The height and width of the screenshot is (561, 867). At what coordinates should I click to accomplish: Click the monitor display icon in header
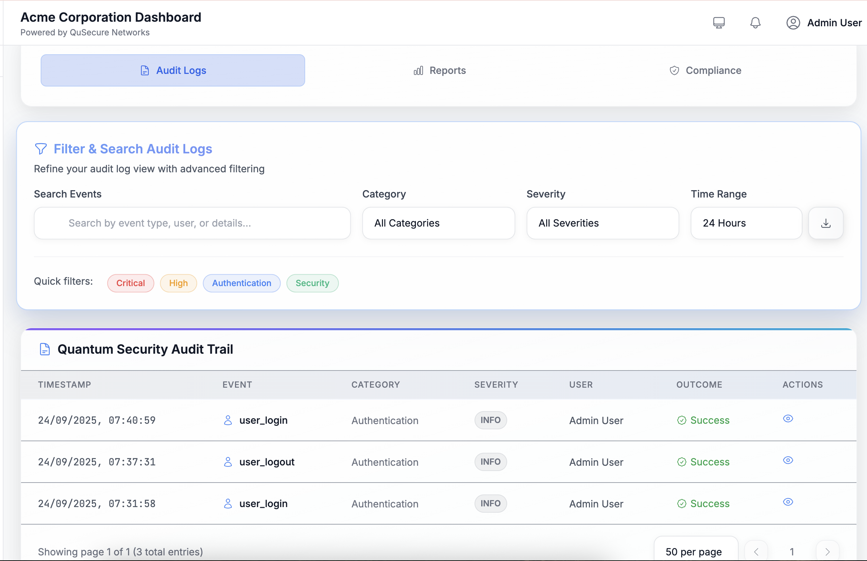tap(719, 22)
